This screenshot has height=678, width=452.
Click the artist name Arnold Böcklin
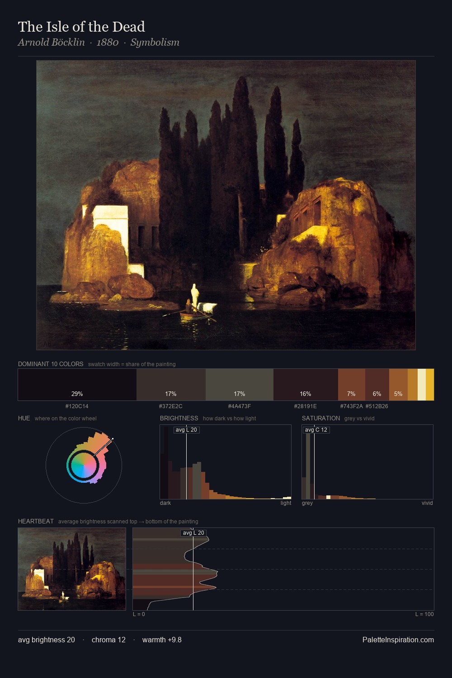click(x=52, y=42)
